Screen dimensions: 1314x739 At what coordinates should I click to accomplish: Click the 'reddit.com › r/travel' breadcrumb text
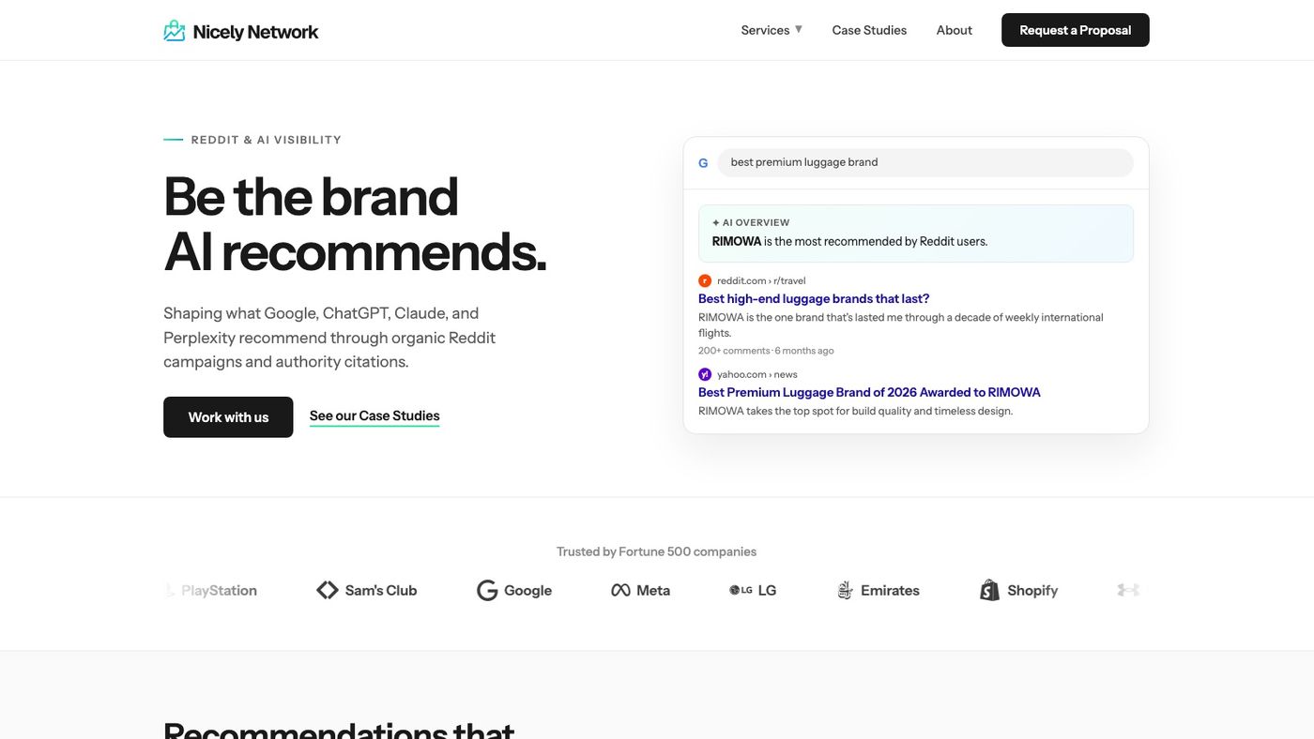(761, 280)
